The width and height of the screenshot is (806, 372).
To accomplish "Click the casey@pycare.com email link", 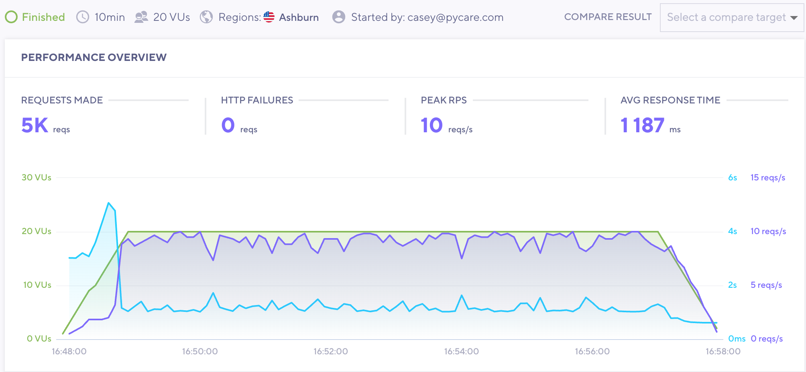I will coord(456,17).
